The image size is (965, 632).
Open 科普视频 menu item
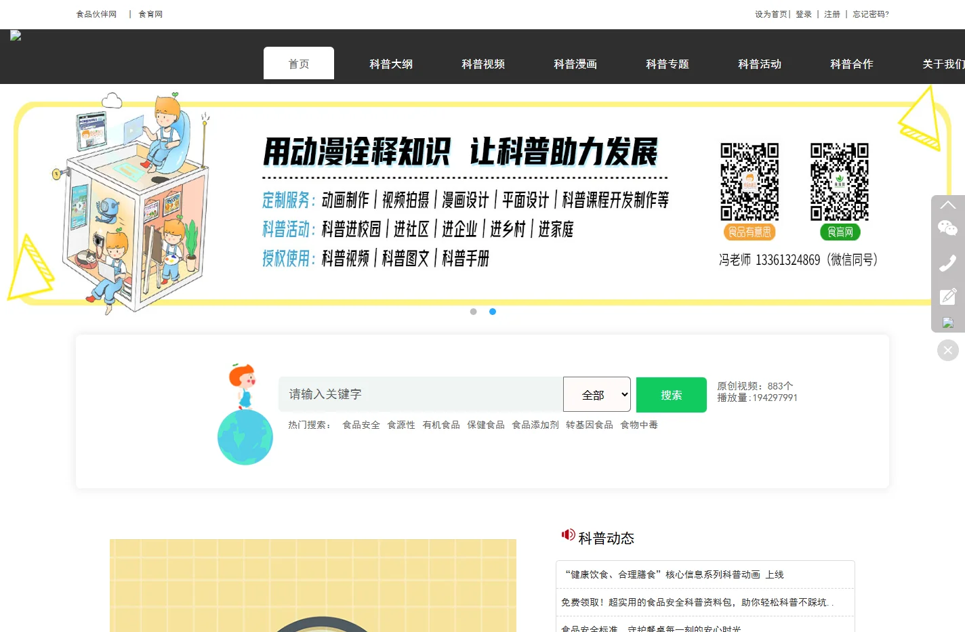point(483,64)
